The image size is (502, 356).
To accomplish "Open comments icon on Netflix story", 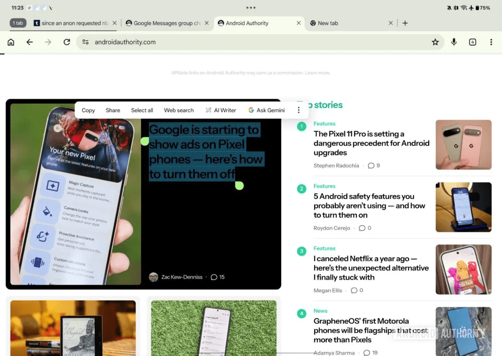I will click(x=354, y=291).
